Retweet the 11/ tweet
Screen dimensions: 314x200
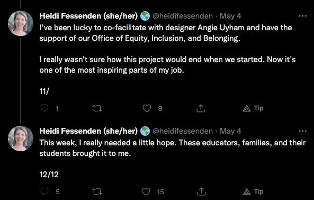coord(97,109)
